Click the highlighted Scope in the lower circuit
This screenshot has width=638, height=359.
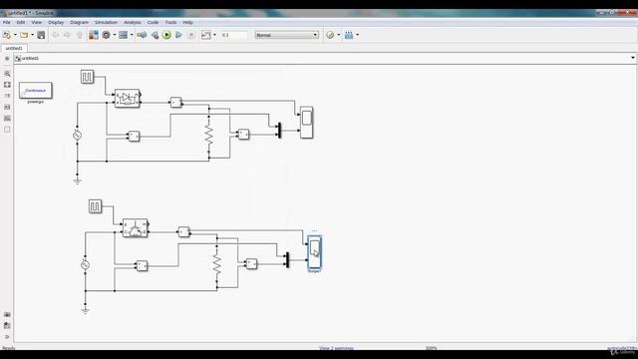(x=315, y=252)
